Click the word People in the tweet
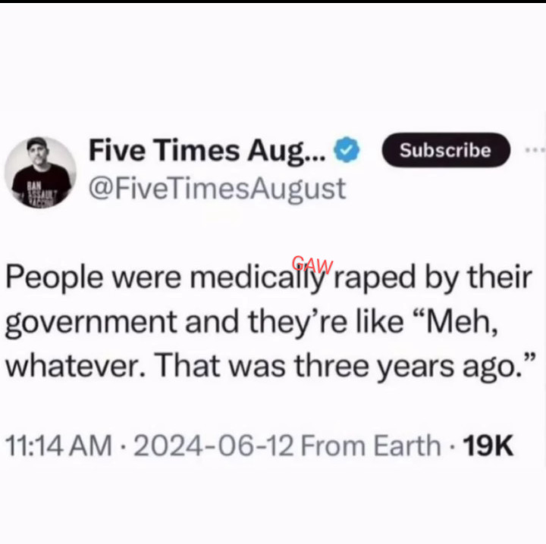Image resolution: width=546 pixels, height=544 pixels. [x=55, y=279]
